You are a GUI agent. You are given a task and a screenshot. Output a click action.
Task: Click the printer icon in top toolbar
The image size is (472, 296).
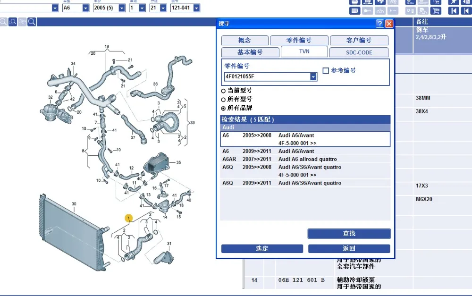[x=355, y=2]
